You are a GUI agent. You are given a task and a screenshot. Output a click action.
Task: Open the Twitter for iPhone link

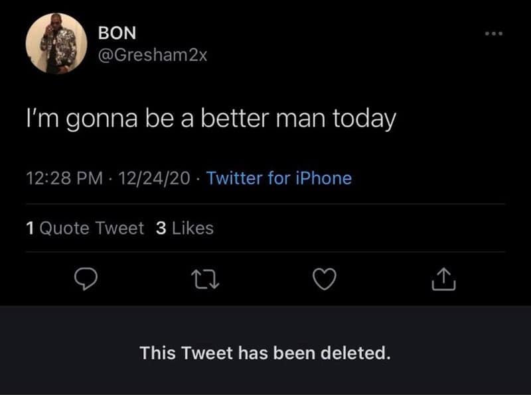(x=277, y=178)
